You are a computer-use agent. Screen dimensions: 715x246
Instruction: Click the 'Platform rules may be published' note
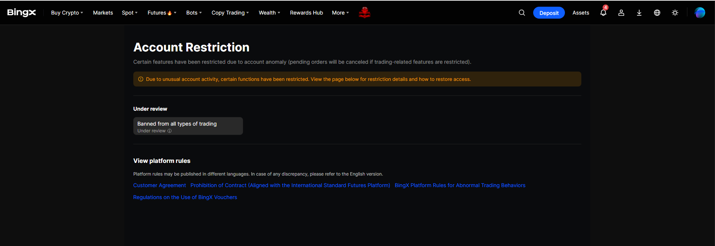(258, 174)
